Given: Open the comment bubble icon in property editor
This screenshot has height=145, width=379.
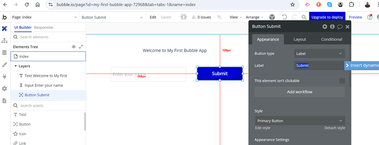Looking at the screenshot, I should click(x=340, y=26).
